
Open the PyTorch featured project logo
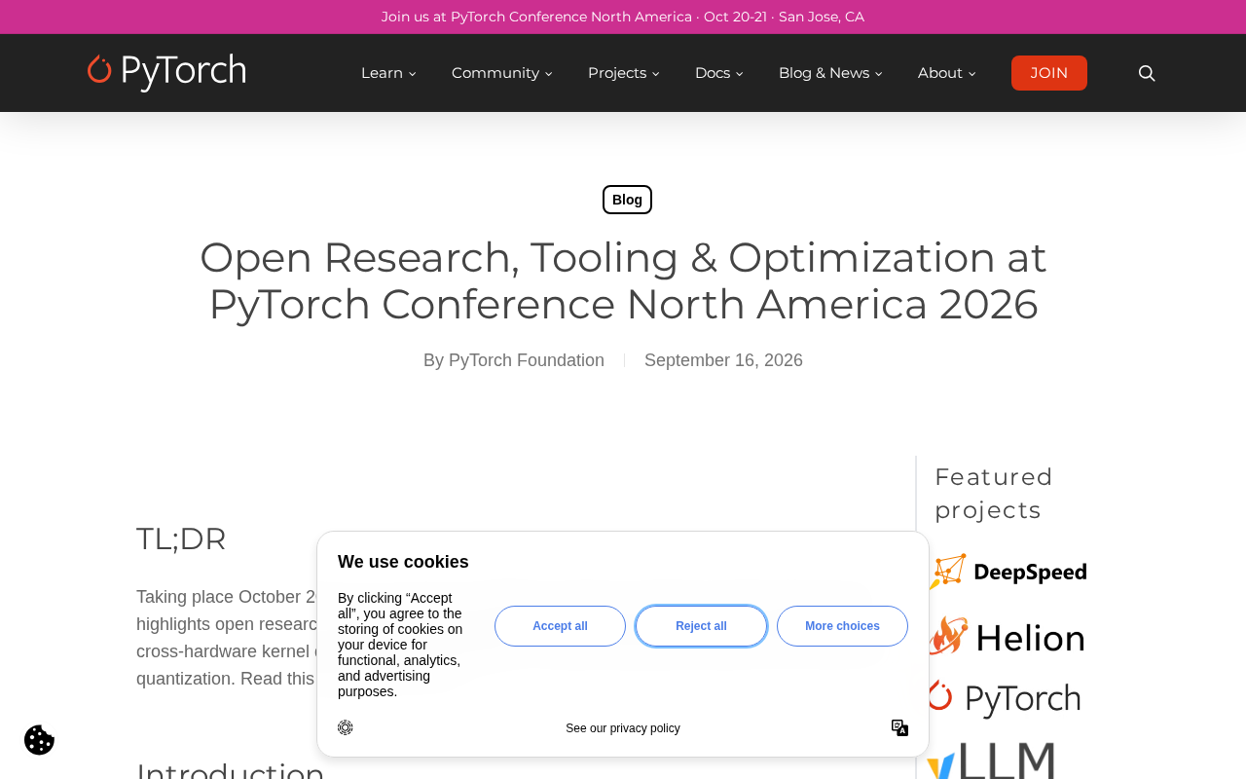click(1004, 699)
